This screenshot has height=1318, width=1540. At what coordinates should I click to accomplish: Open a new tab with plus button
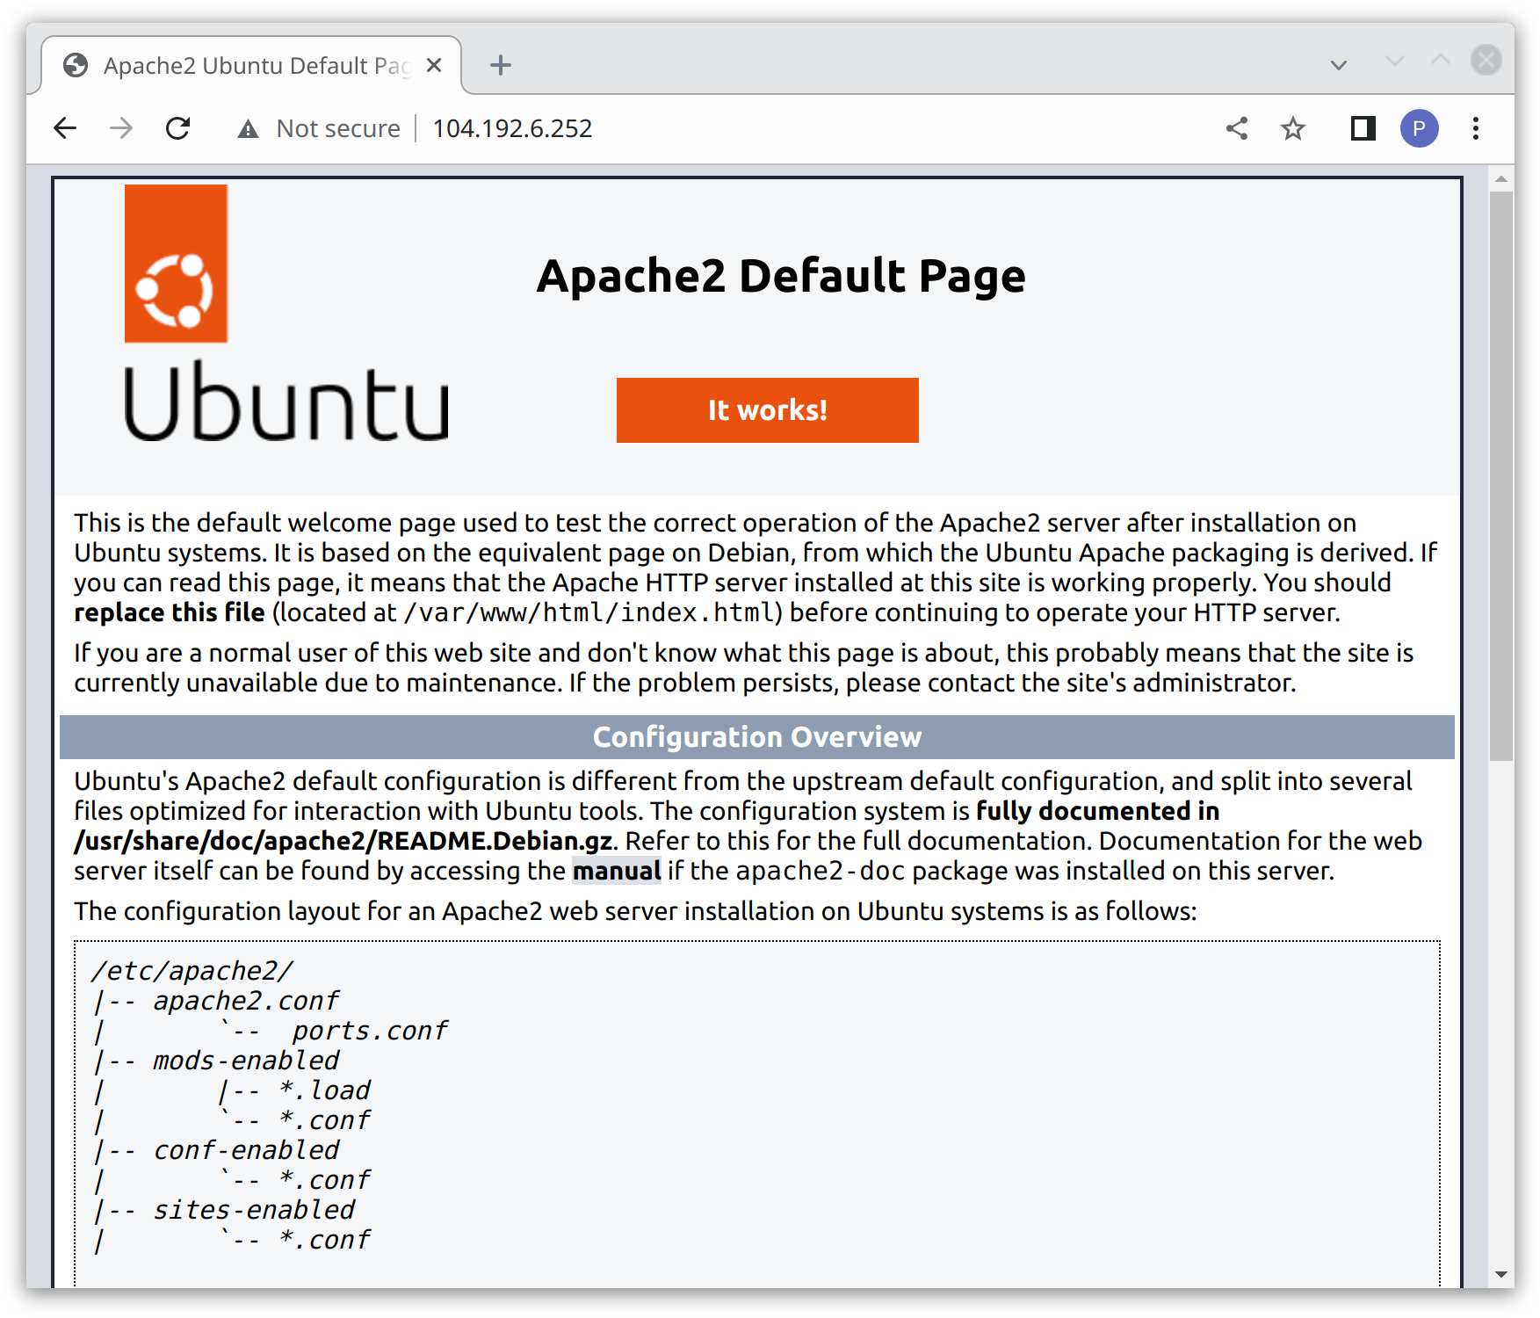pyautogui.click(x=501, y=65)
